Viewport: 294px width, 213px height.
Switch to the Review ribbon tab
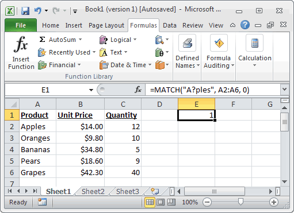pyautogui.click(x=193, y=25)
